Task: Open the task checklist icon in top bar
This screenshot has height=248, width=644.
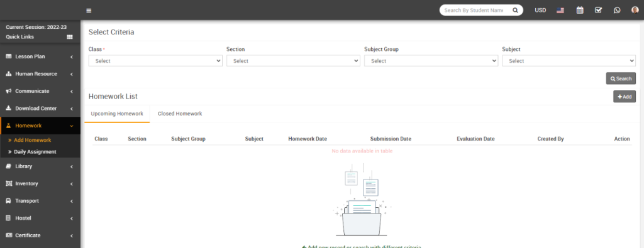Action: coord(599,10)
